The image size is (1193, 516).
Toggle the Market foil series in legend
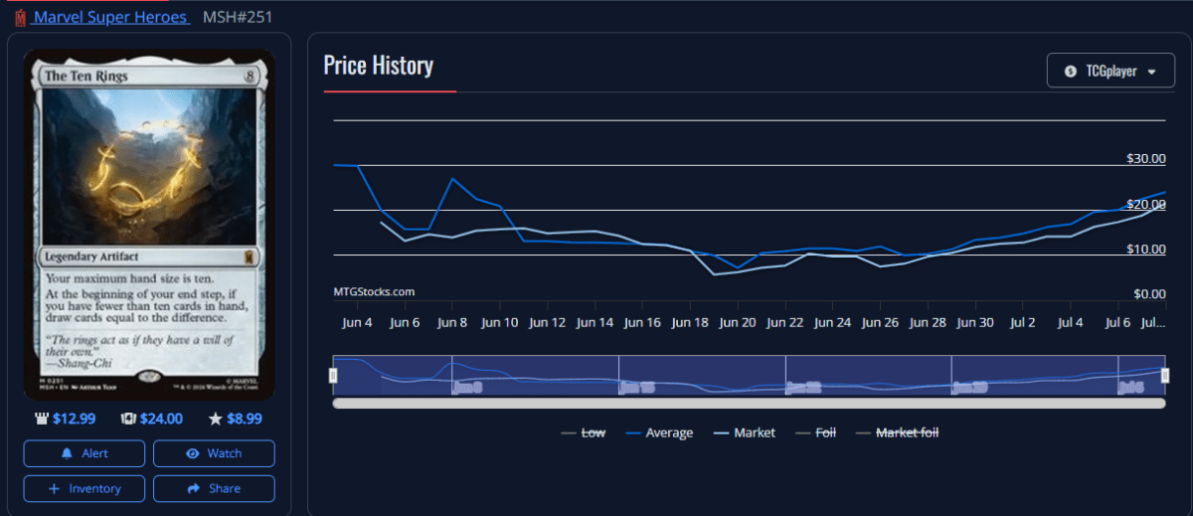tap(896, 432)
